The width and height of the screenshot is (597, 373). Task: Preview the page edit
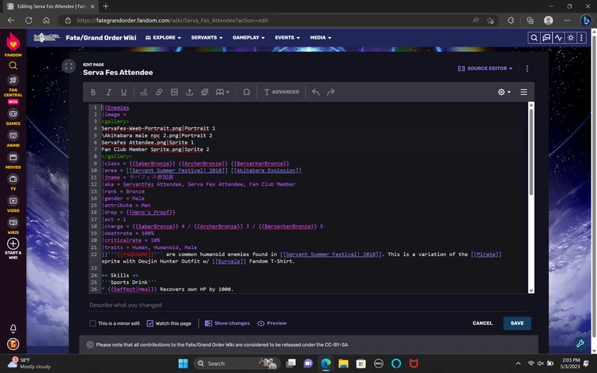click(272, 323)
